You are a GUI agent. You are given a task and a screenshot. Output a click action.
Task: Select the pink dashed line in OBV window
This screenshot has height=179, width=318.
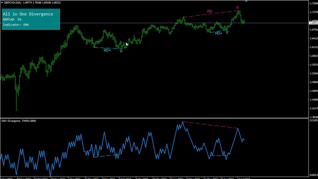210,125
